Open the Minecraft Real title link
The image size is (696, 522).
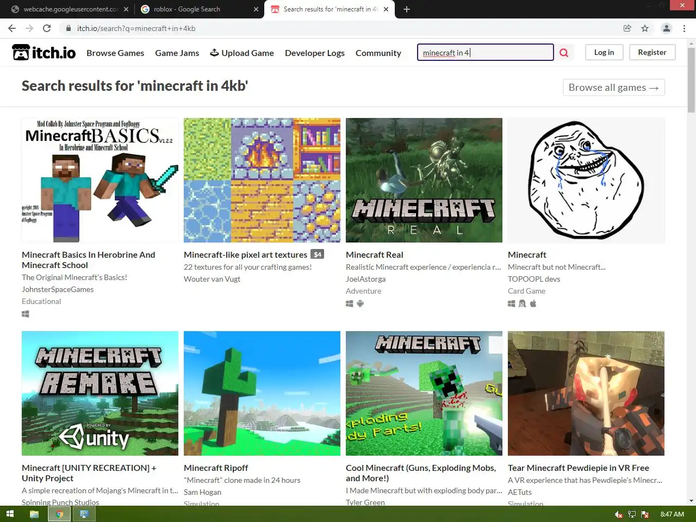(375, 254)
